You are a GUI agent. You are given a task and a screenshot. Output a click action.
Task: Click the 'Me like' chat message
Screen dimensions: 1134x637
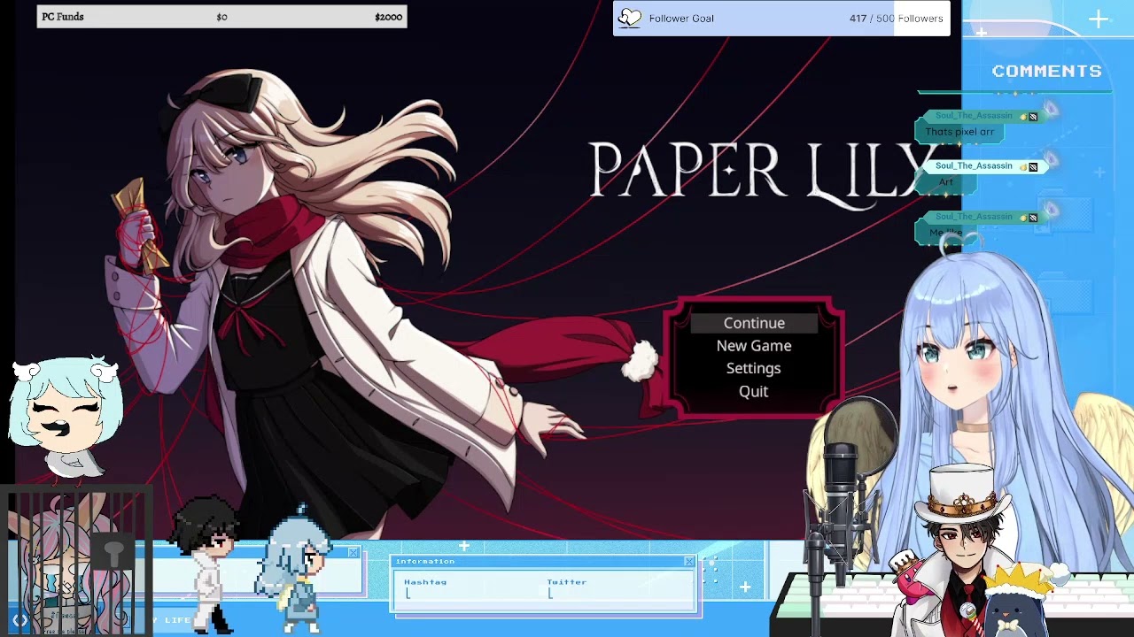(945, 233)
